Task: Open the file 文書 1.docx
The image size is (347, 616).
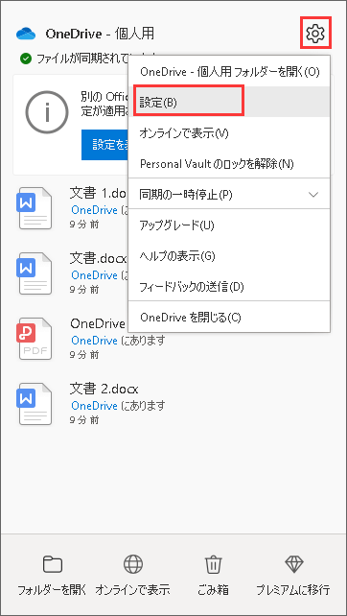Action: tap(99, 193)
